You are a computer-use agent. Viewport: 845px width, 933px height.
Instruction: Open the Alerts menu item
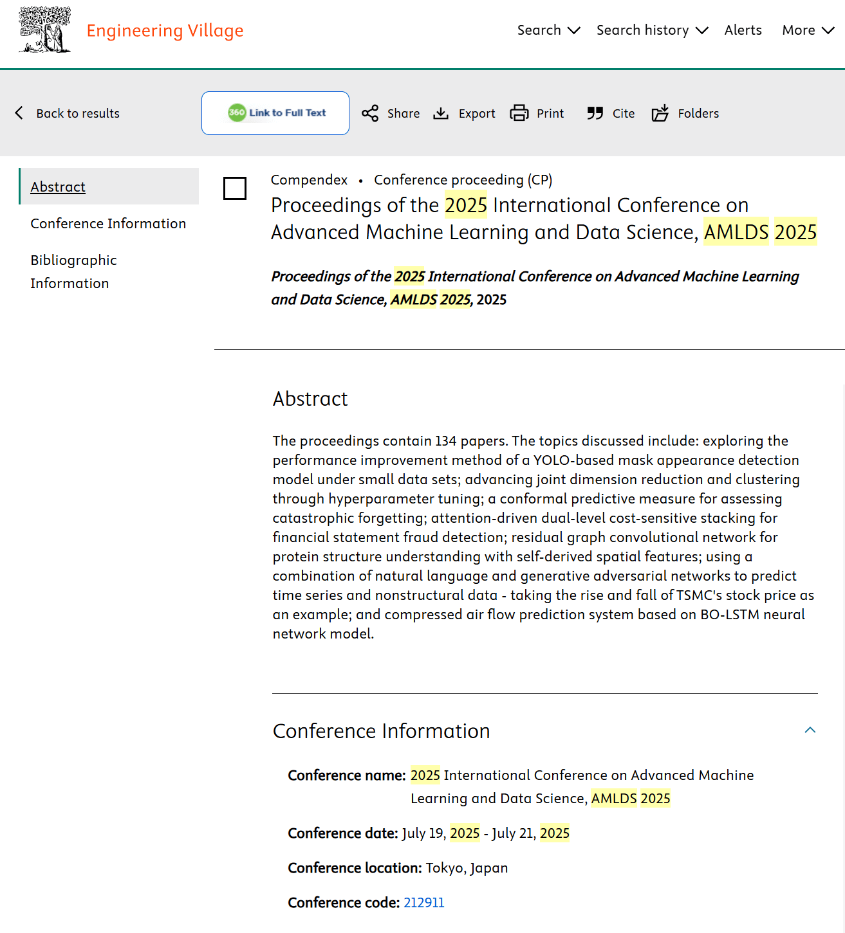pos(743,30)
